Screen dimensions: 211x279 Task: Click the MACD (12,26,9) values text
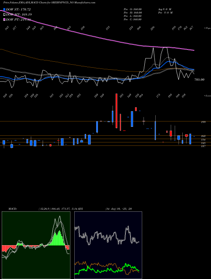tap(57, 208)
